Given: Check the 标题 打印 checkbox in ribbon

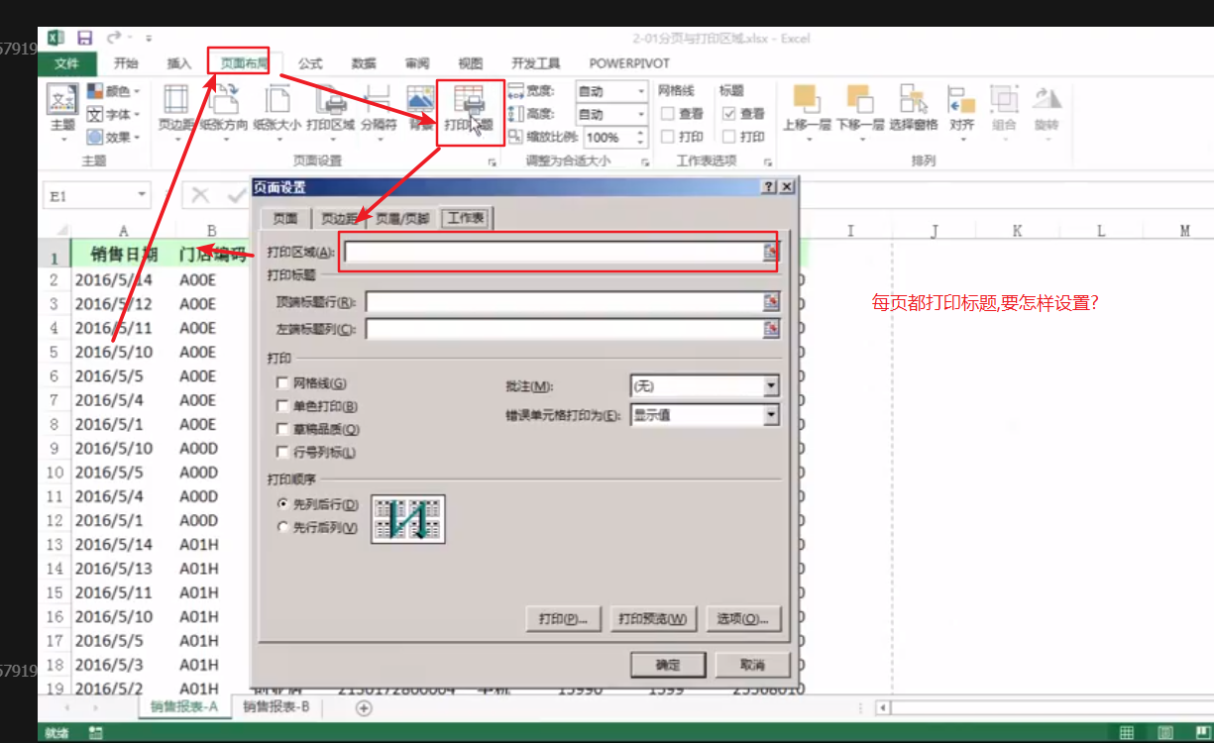Looking at the screenshot, I should pos(729,137).
